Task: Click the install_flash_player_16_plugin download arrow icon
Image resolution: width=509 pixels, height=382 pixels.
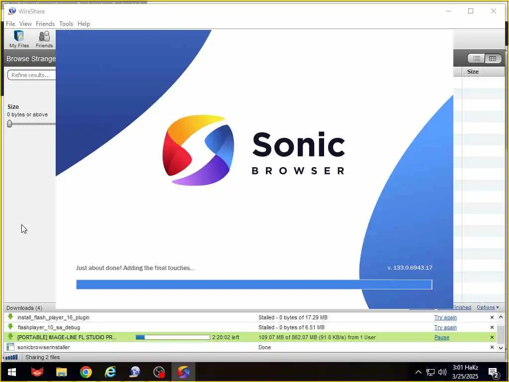Action: click(x=10, y=317)
